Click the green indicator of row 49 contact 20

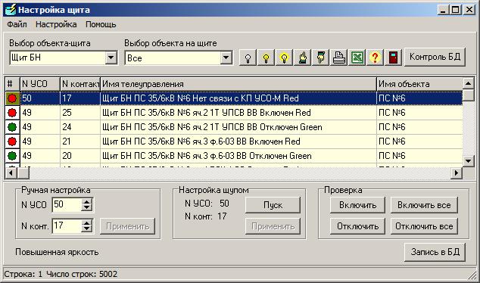point(12,156)
